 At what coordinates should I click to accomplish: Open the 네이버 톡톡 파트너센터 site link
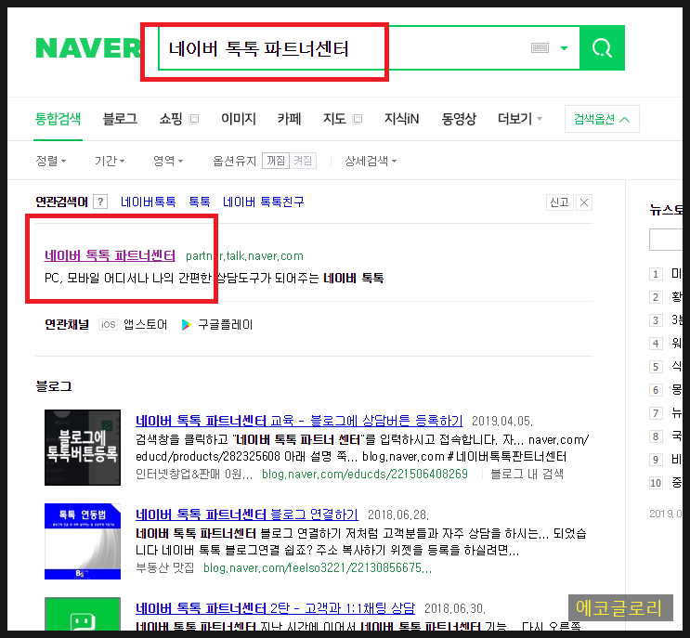(110, 255)
